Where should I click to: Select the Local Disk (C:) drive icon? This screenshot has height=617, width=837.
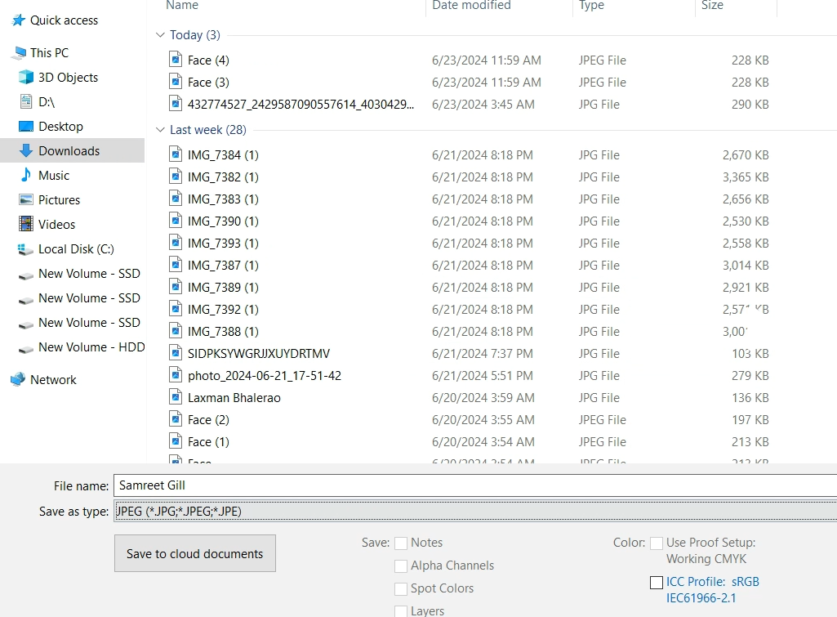click(x=25, y=249)
